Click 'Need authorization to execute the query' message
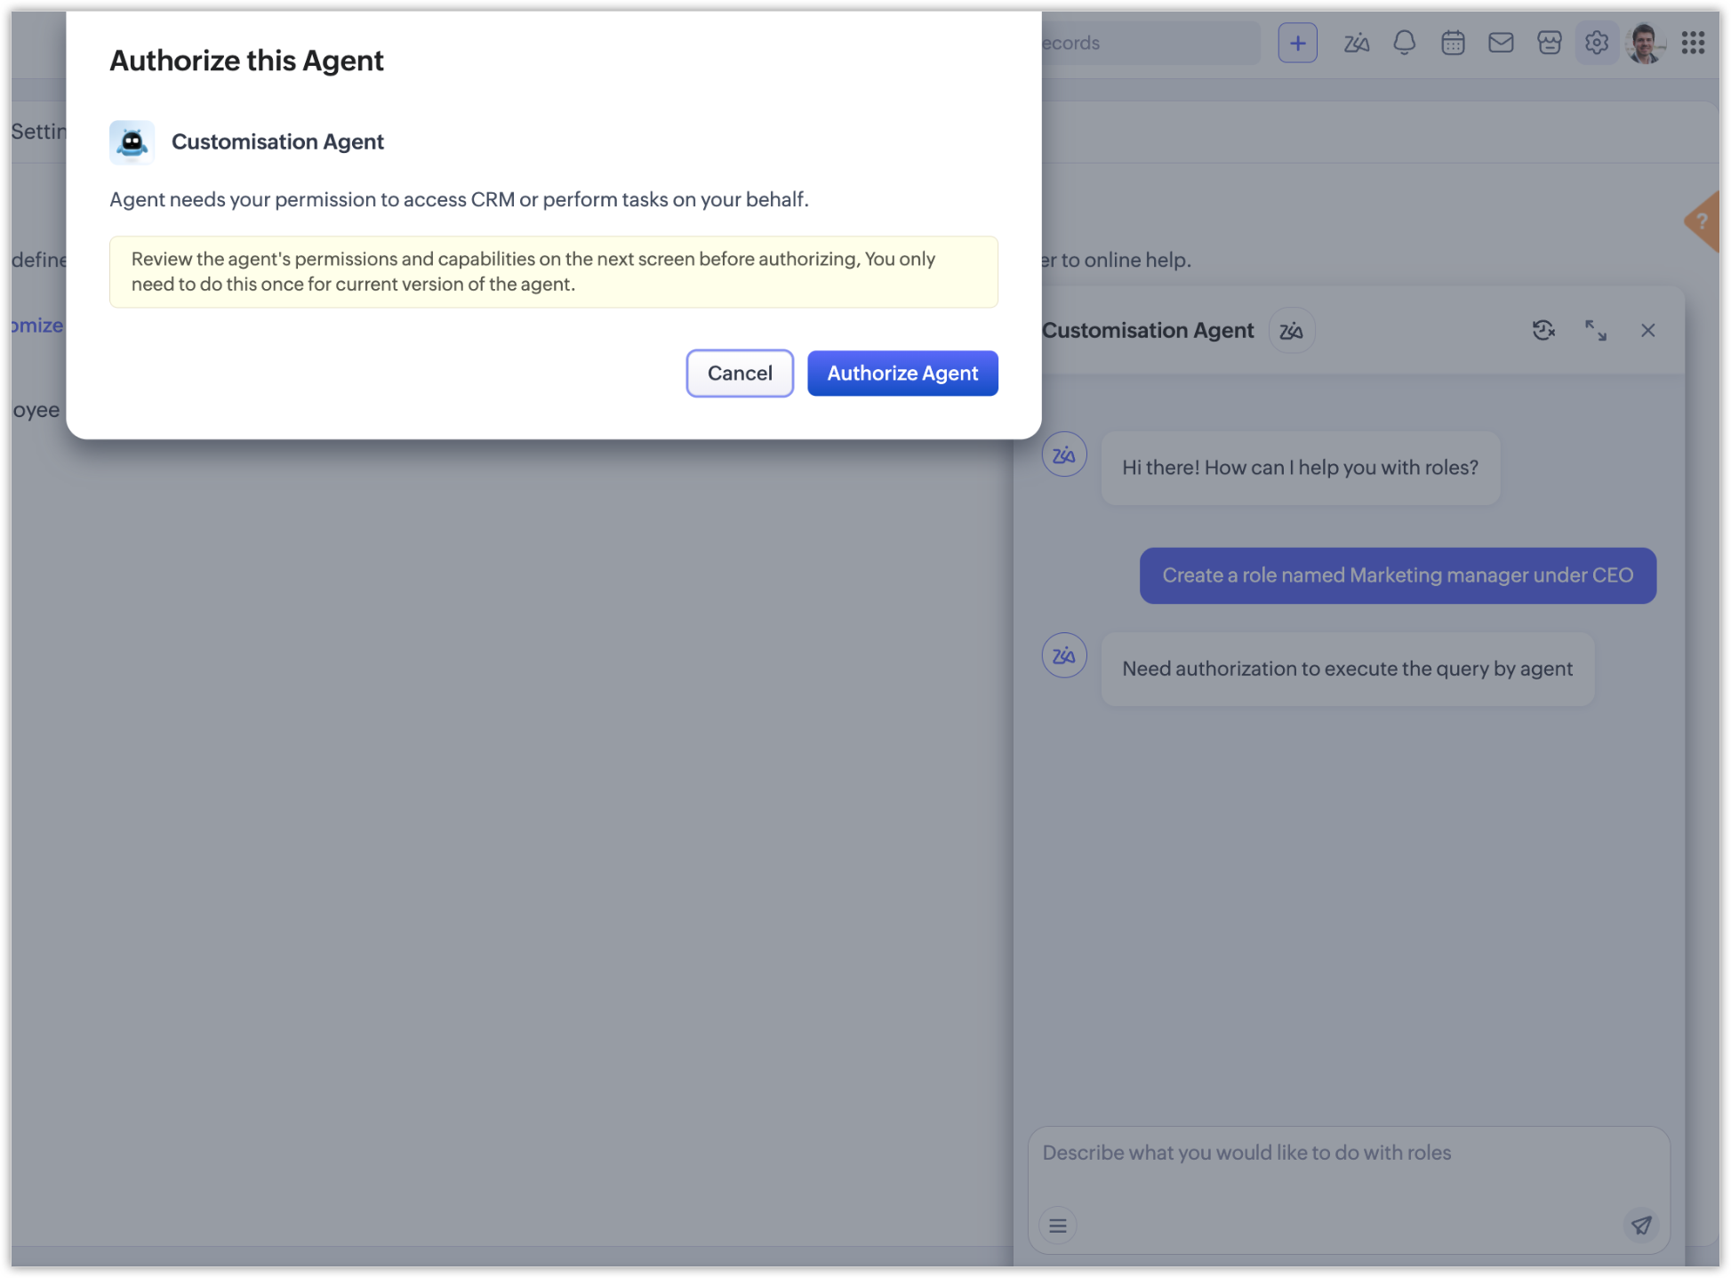Screen dimensions: 1731x1278 pos(1347,669)
